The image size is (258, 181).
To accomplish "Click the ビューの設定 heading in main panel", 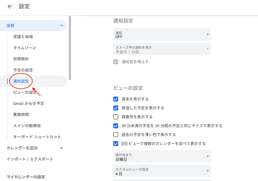I will click(x=128, y=88).
